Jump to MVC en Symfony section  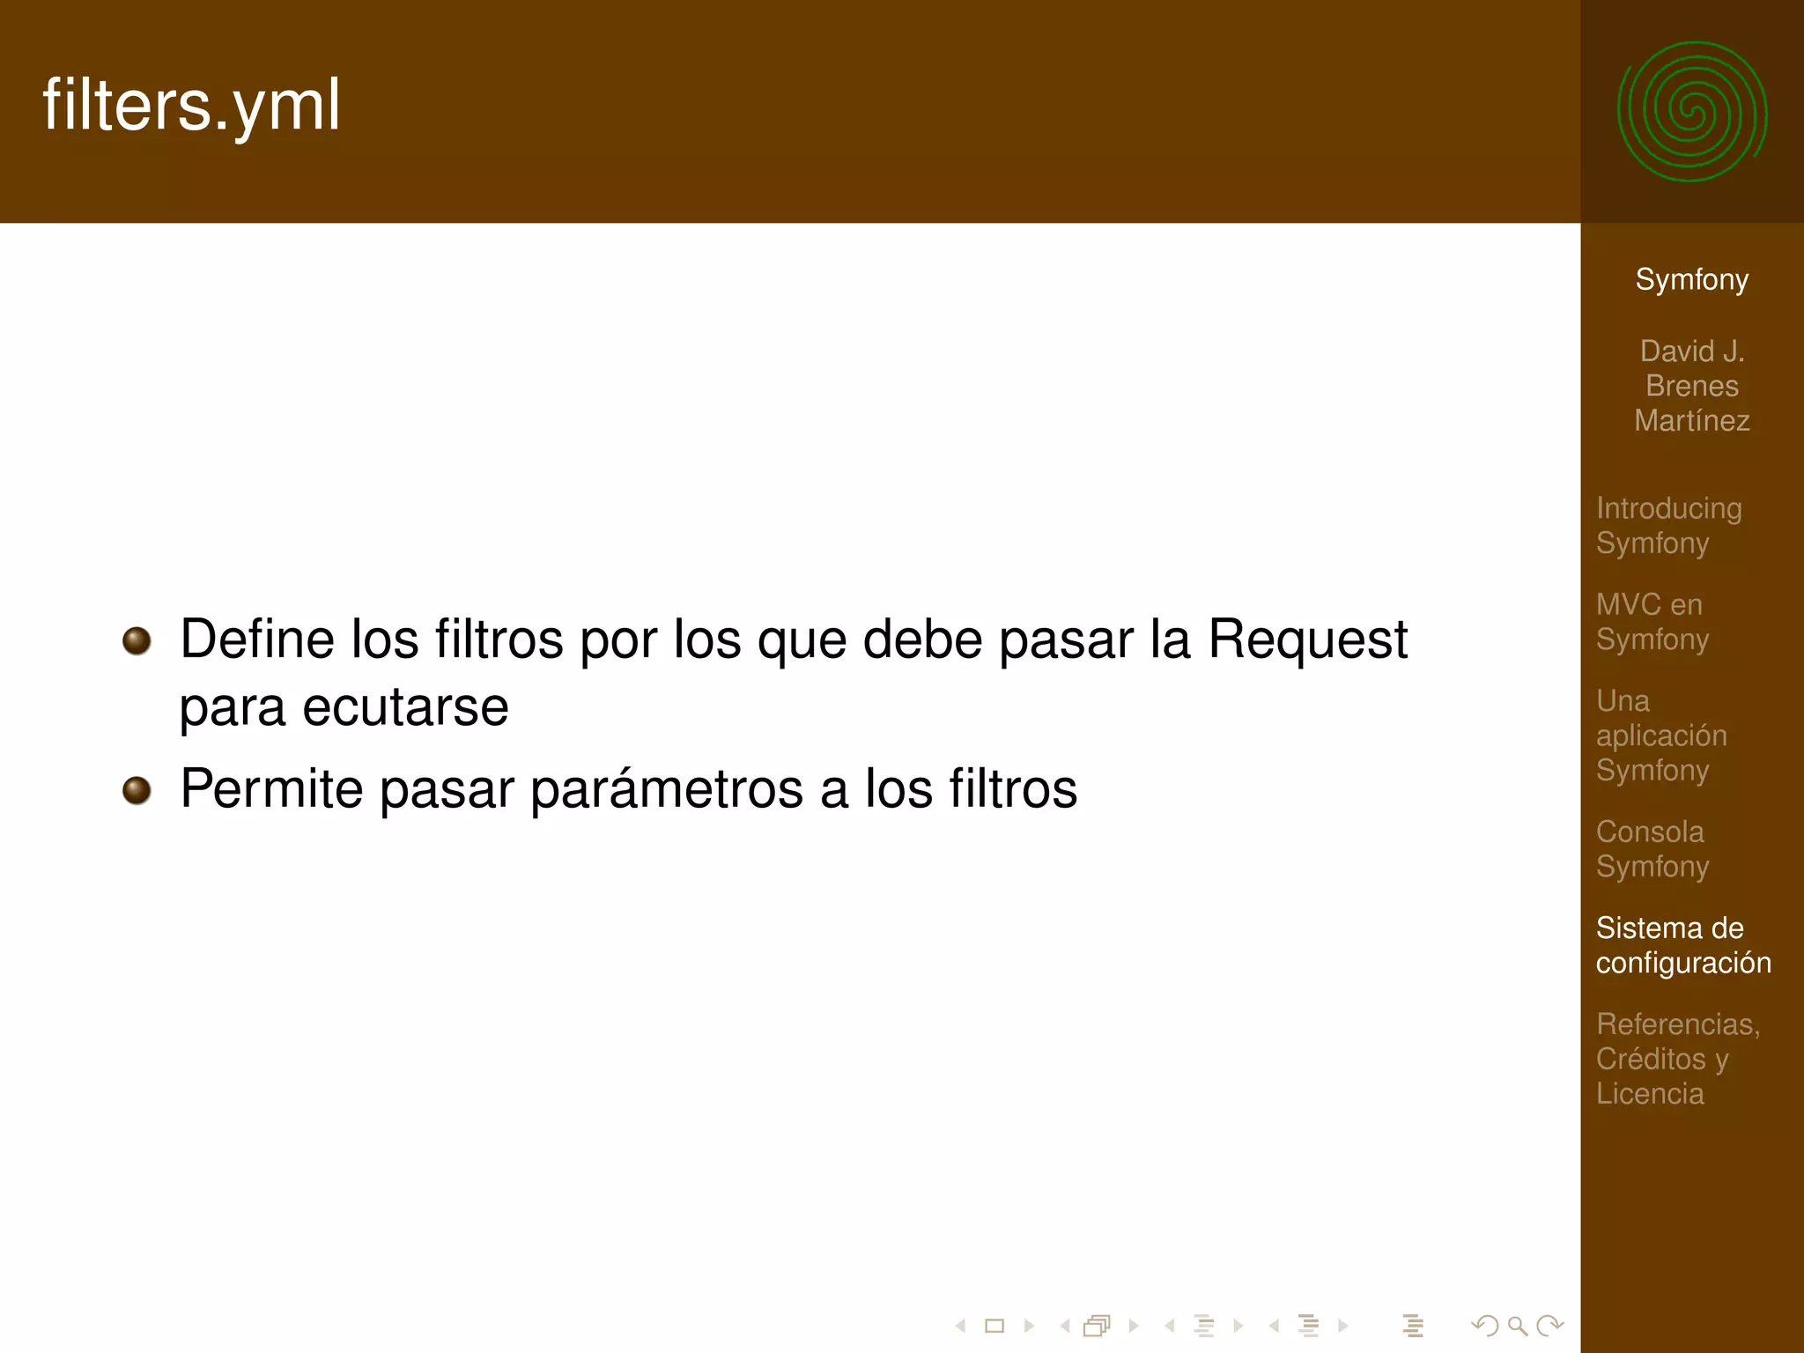coord(1652,621)
